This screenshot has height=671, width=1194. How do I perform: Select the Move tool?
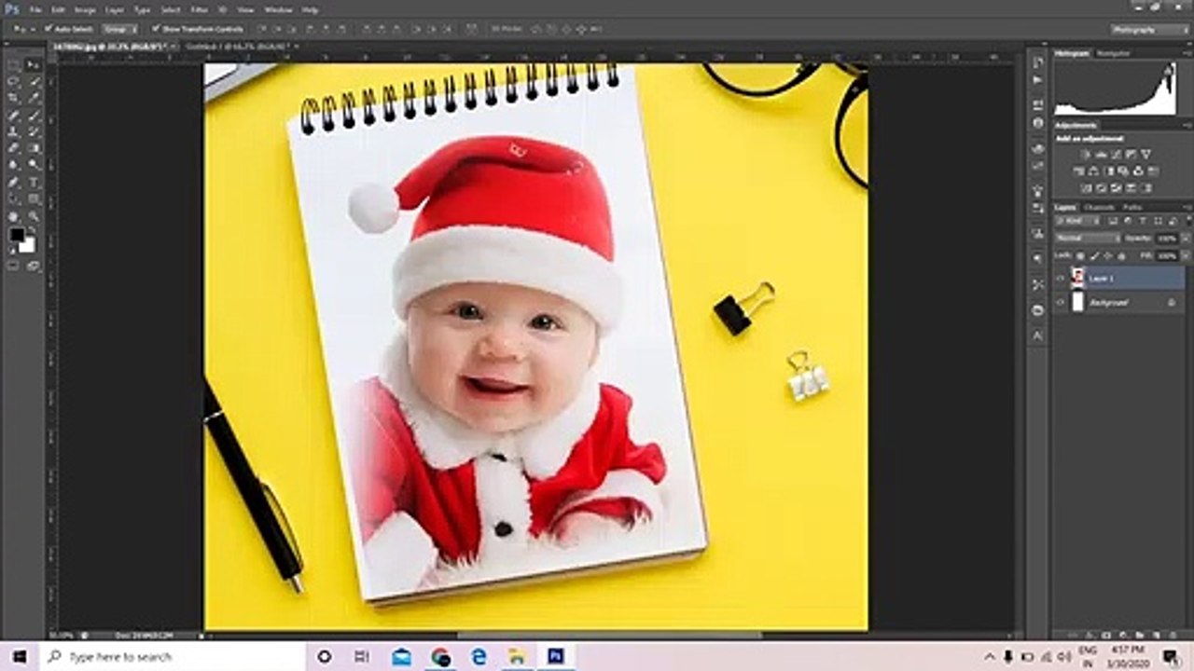tap(34, 64)
